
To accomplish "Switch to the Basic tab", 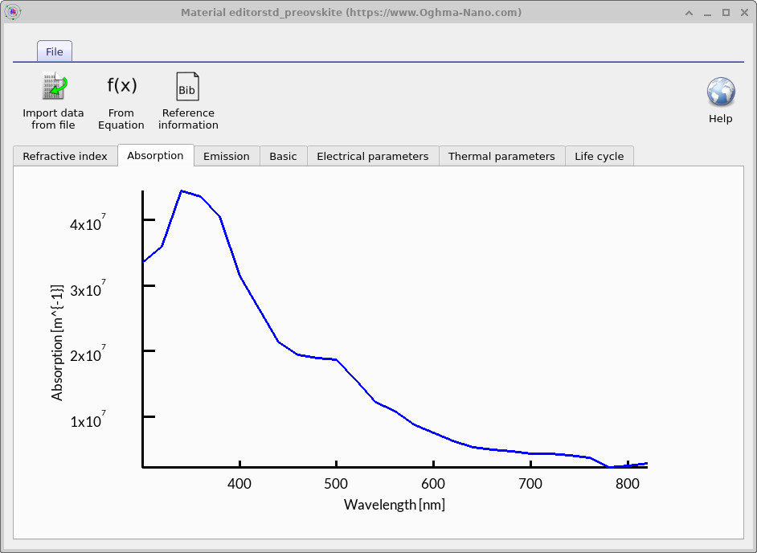I will click(283, 156).
